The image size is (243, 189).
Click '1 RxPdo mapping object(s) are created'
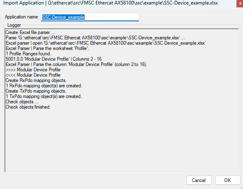pyautogui.click(x=44, y=86)
